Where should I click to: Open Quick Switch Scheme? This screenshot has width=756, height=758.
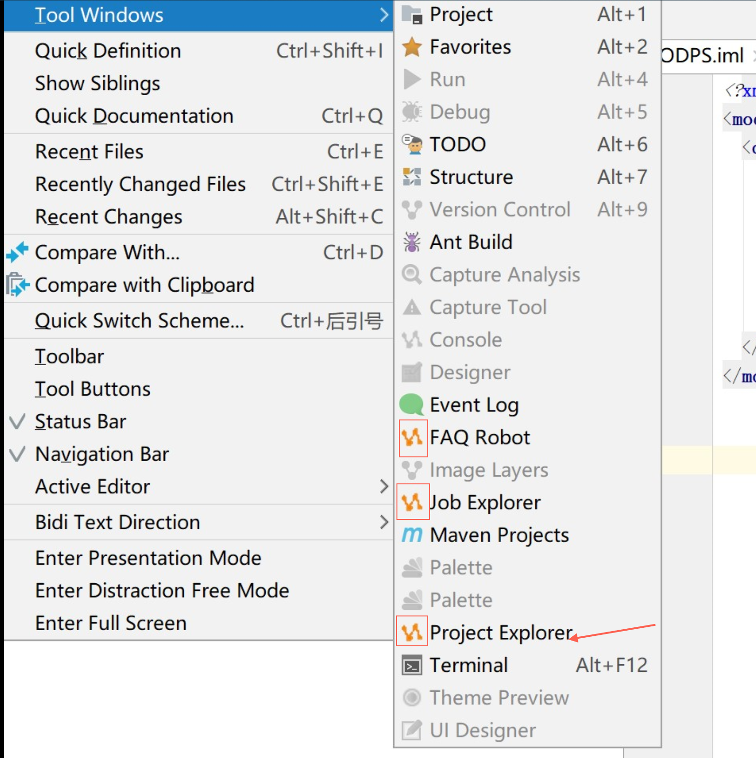[x=198, y=321]
